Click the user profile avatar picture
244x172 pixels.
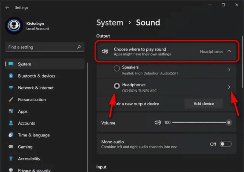coord(14,26)
